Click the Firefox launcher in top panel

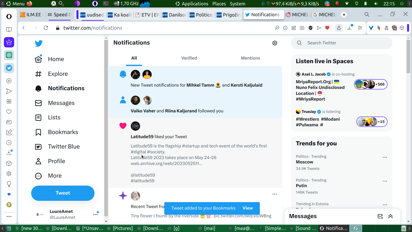pos(29,4)
